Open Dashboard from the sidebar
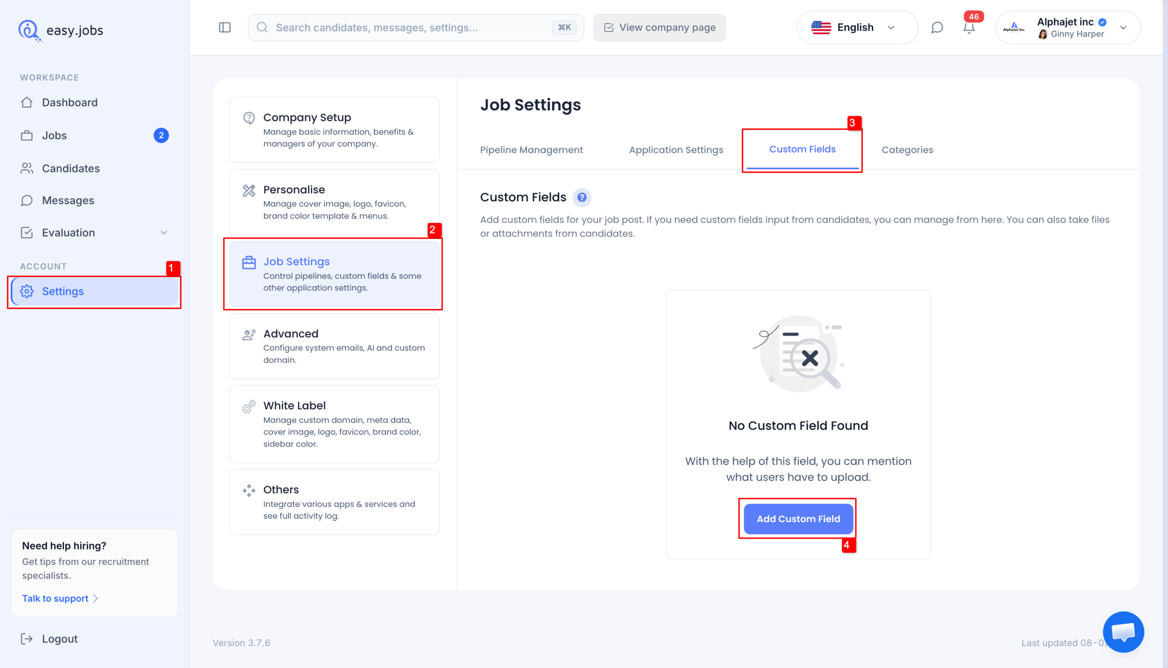 94,103
